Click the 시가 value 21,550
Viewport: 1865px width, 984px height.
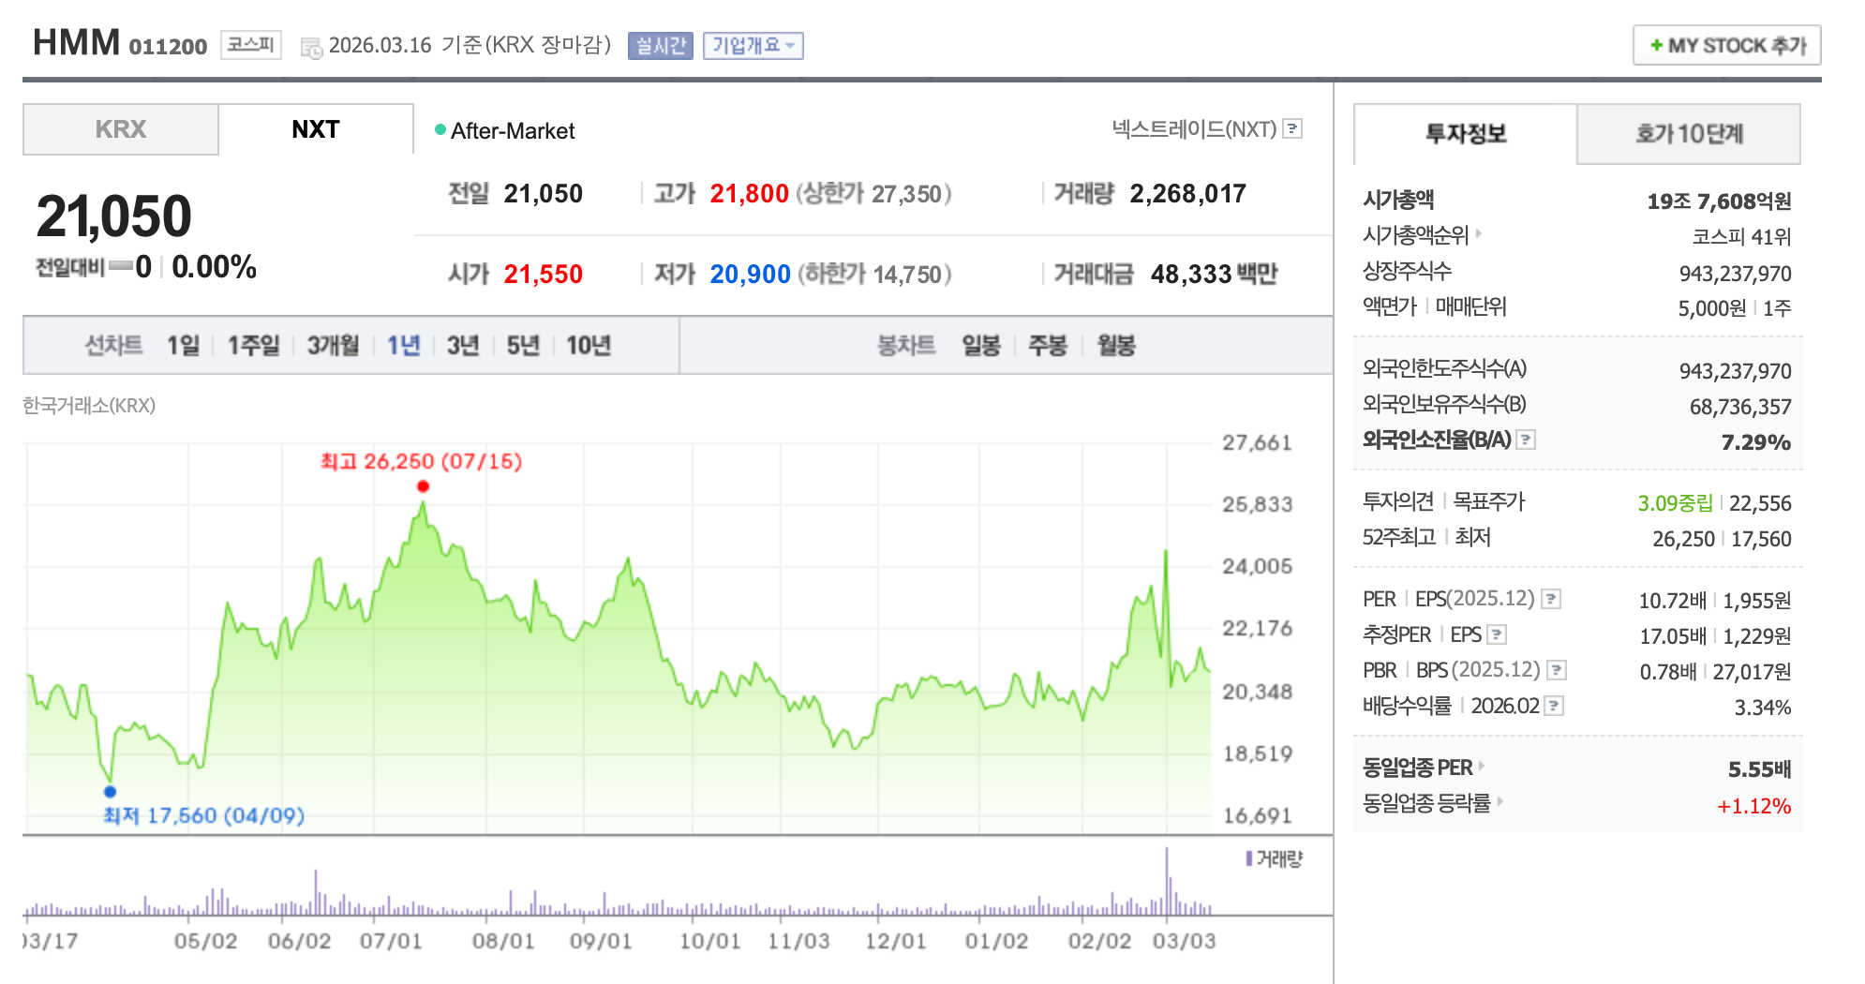[x=544, y=275]
